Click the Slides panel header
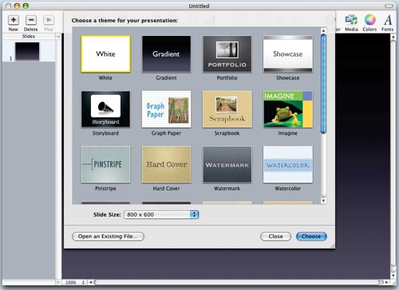This screenshot has width=399, height=290. coord(29,37)
